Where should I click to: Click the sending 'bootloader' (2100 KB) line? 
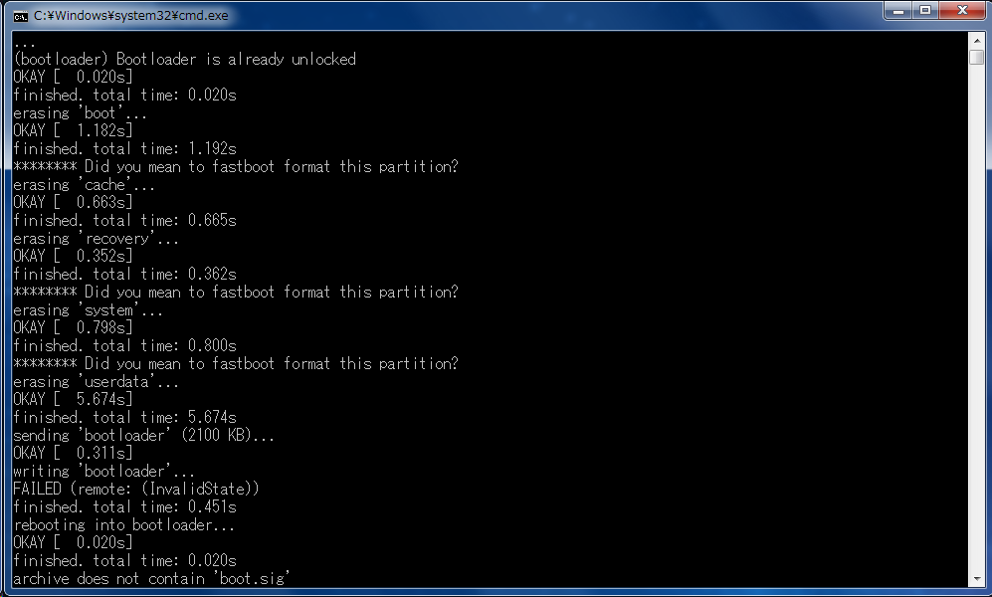tap(143, 436)
